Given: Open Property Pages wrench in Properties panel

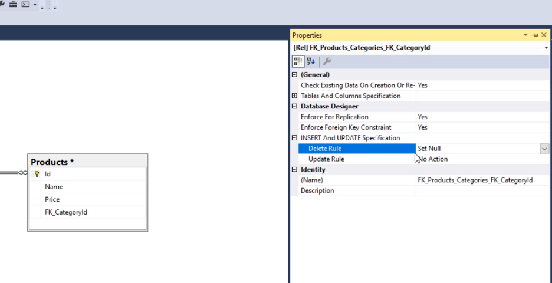Looking at the screenshot, I should point(327,61).
